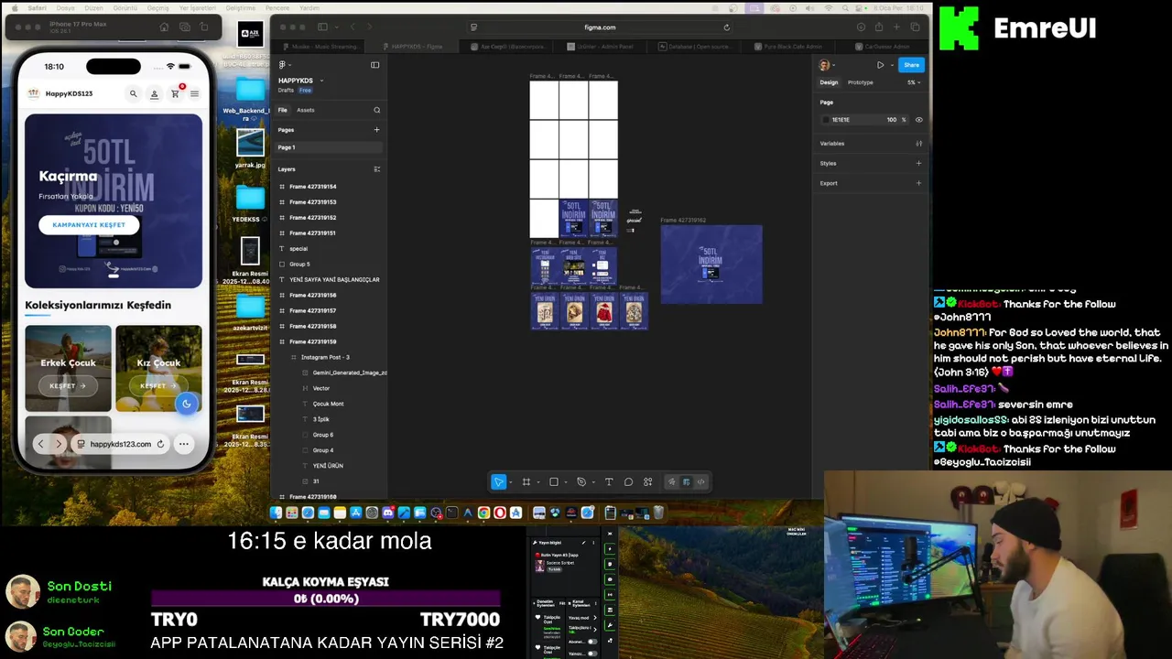
Task: Switch to Dev Mode in Figma toolbar
Action: point(700,482)
